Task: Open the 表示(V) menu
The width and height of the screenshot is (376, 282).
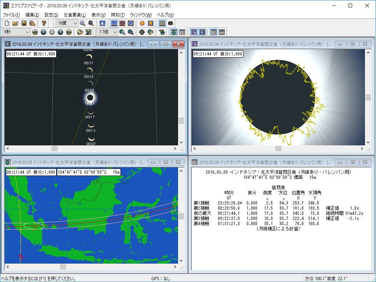Action: pyautogui.click(x=98, y=15)
